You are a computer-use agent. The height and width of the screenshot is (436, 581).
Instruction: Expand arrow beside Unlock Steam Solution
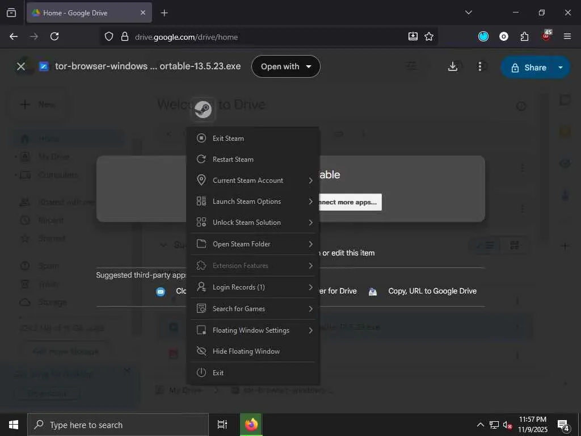coord(310,223)
